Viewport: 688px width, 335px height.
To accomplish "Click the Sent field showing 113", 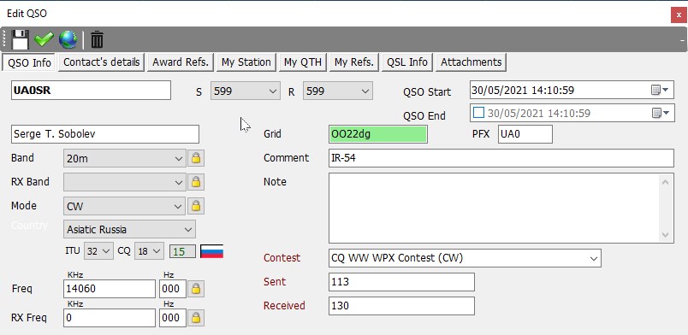I will click(x=401, y=282).
